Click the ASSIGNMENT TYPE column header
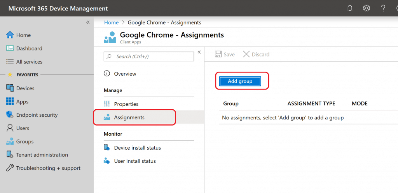Image resolution: width=398 pixels, height=193 pixels. click(311, 103)
